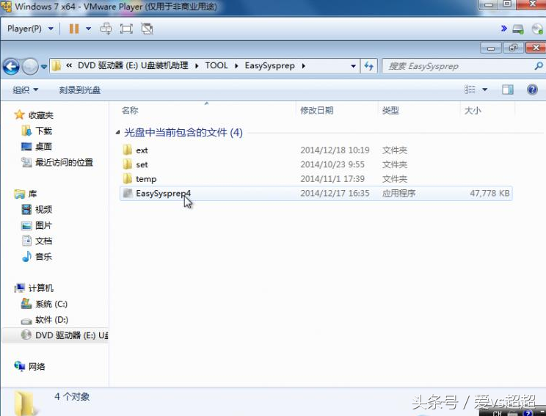Image resolution: width=546 pixels, height=416 pixels.
Task: Click the EasySysprep breadcrumb
Action: 269,66
